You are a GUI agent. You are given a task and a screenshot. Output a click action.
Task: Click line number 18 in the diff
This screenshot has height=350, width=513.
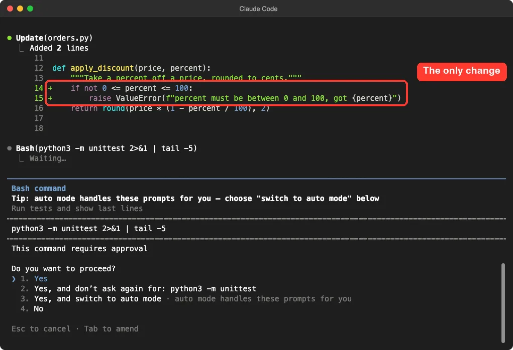(39, 128)
